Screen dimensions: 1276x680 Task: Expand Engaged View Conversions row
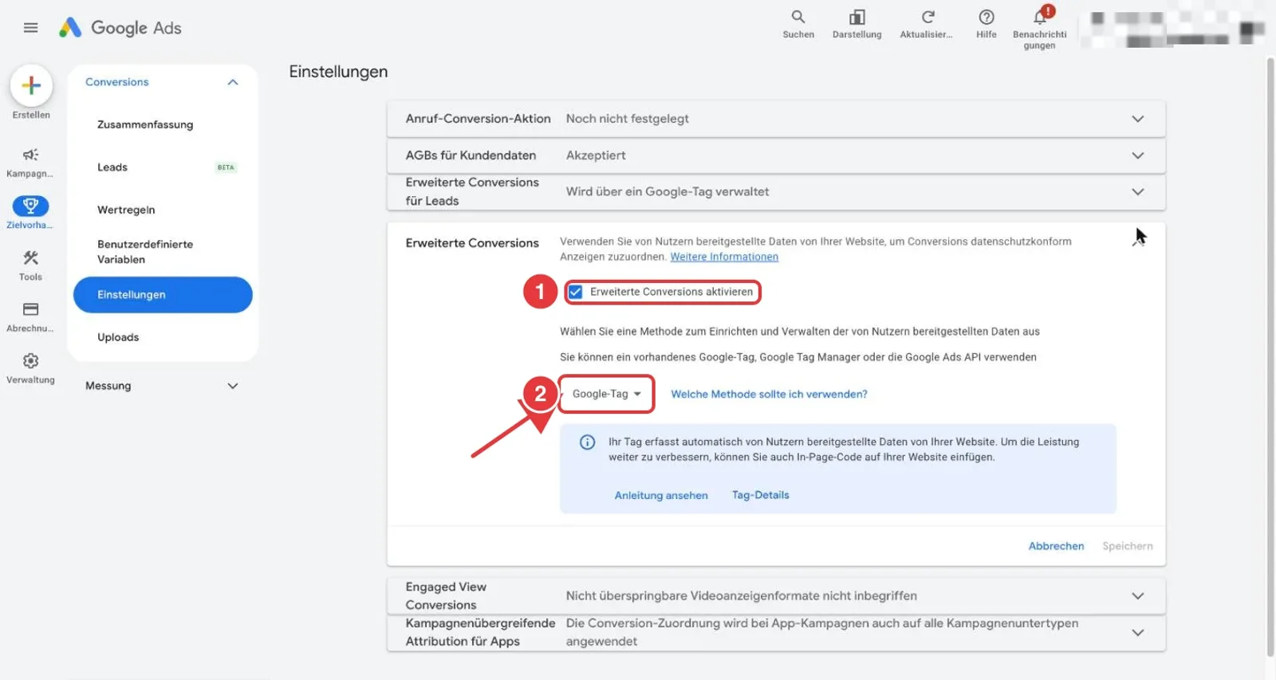(776, 595)
